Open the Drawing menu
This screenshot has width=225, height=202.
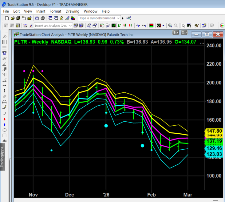click(x=72, y=11)
